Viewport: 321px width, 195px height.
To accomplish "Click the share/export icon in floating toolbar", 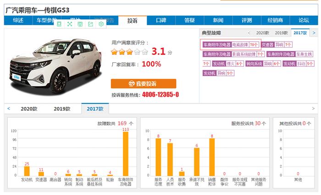I will click(90, 24).
